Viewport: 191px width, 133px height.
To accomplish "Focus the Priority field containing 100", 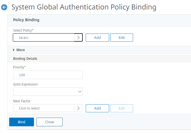I will [48, 75].
